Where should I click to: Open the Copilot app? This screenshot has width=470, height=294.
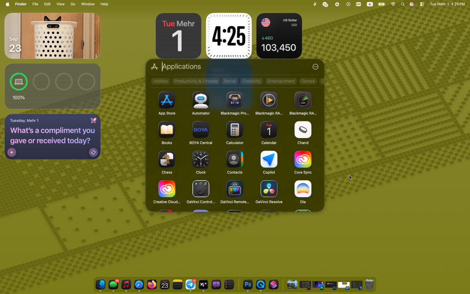pos(269,159)
